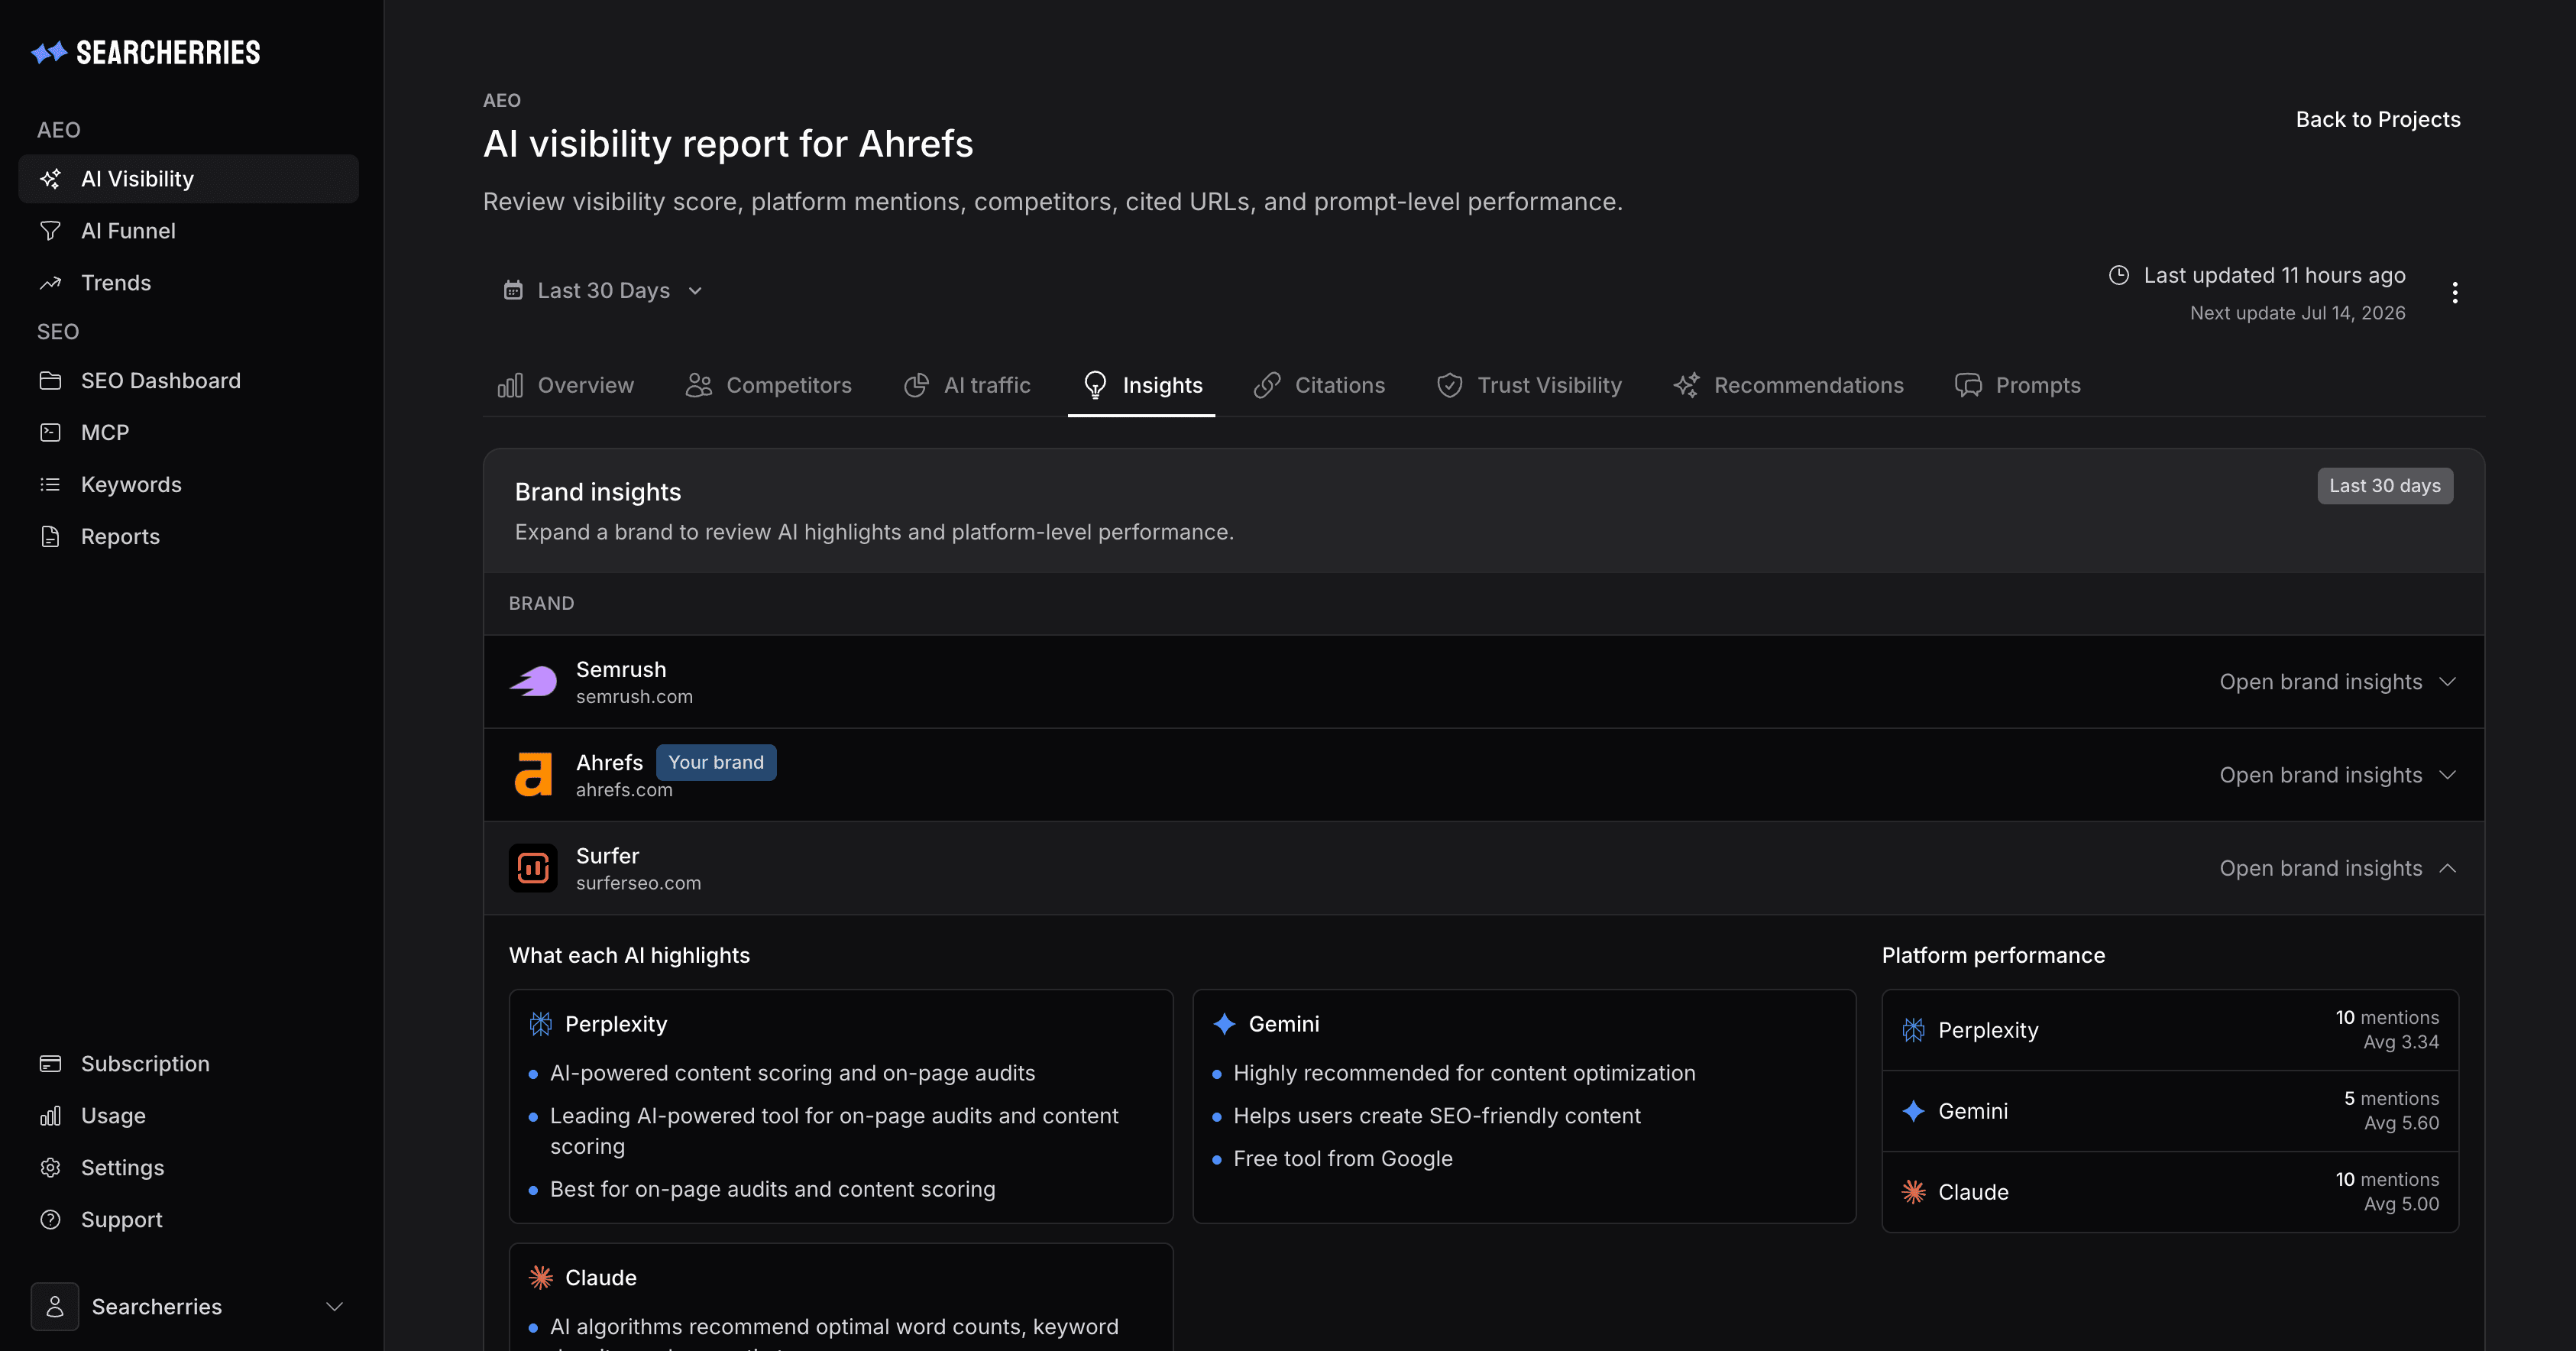Click the Searcherries logo
The width and height of the screenshot is (2576, 1351).
(146, 52)
